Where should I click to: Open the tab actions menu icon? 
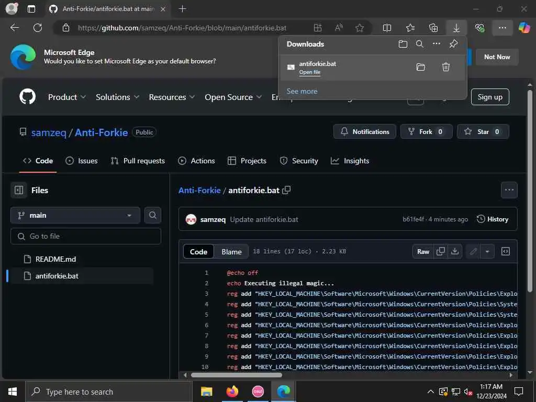[31, 9]
